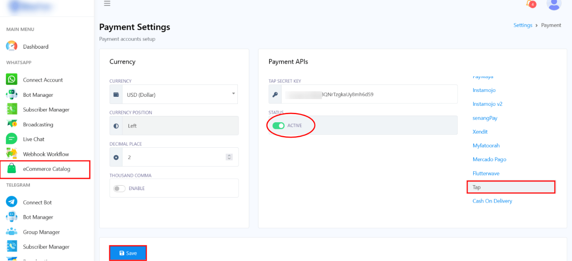
Task: Toggle the Tap status Active switch
Action: point(278,126)
